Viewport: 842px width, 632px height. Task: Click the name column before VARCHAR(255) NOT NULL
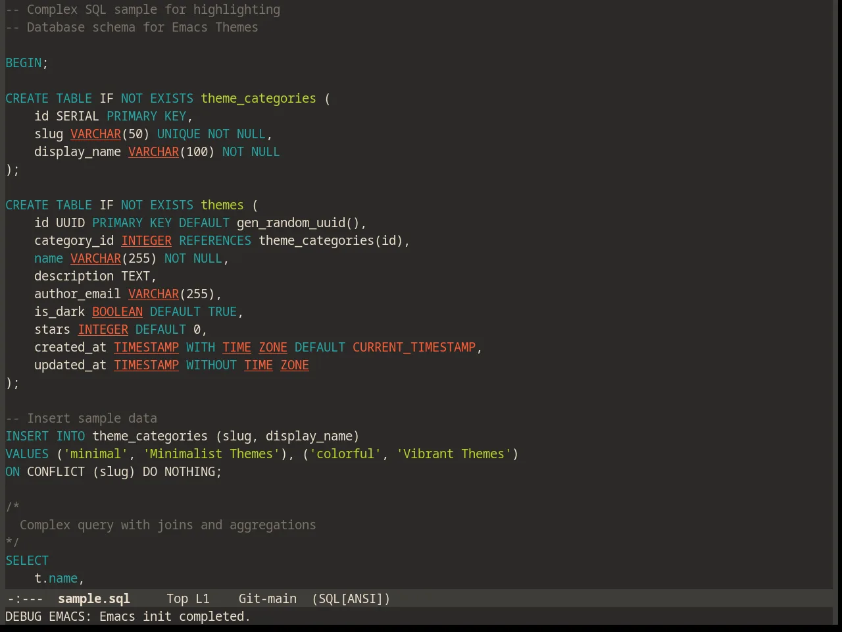point(49,258)
